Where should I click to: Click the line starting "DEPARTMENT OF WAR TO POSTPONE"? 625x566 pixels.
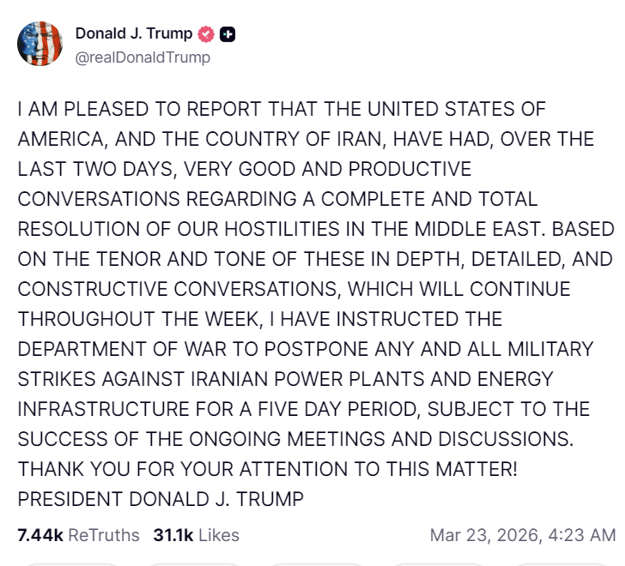tap(305, 348)
